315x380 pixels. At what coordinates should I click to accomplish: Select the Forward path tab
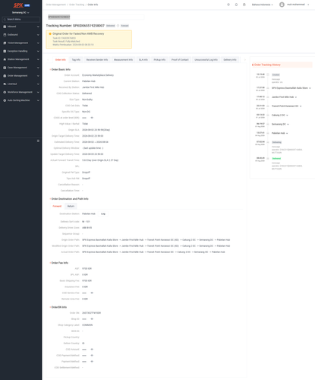click(x=57, y=206)
